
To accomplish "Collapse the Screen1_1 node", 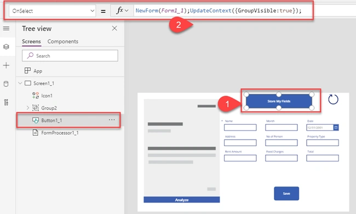I will (x=20, y=83).
